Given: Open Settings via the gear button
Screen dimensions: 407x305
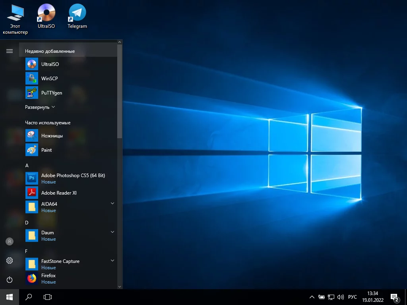Looking at the screenshot, I should pos(10,261).
